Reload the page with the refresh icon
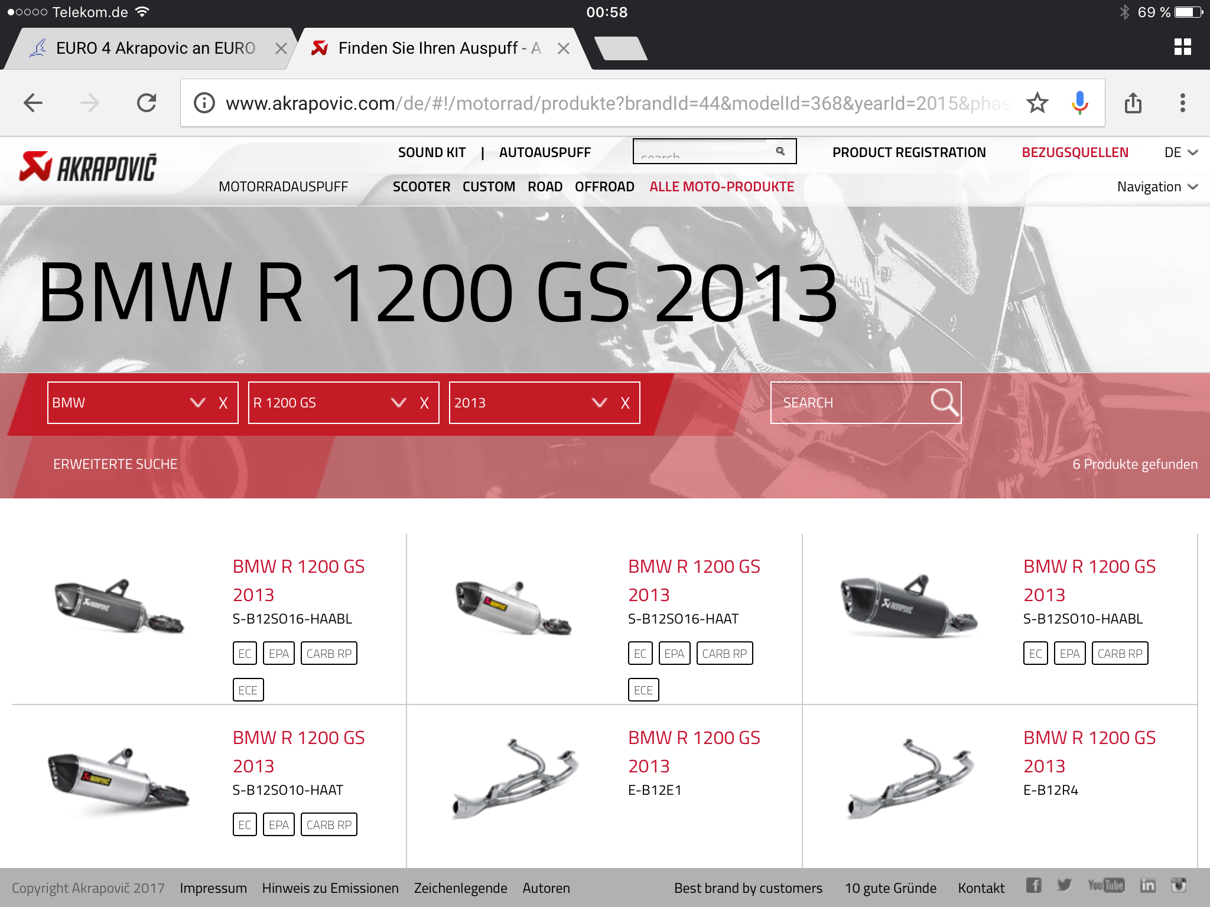 147,103
